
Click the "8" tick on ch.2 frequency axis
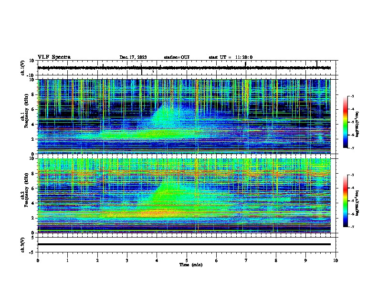[x=33, y=173]
